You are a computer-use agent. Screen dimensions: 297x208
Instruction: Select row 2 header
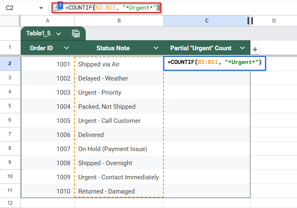point(10,64)
